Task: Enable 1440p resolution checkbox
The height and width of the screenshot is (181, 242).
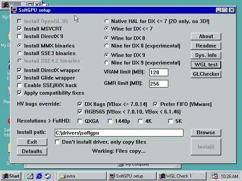Action: click(110, 121)
